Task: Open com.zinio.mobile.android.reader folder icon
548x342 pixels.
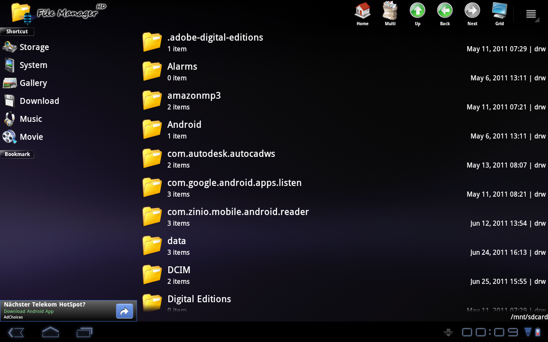Action: tap(152, 216)
